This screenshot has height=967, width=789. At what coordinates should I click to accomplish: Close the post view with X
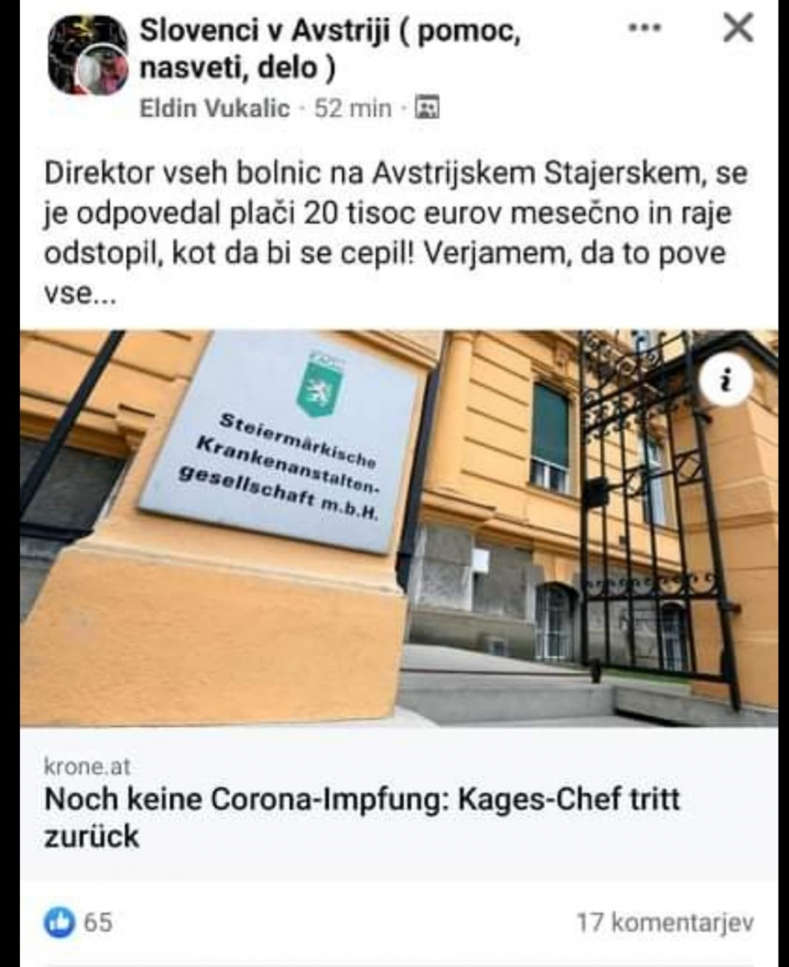click(x=737, y=28)
